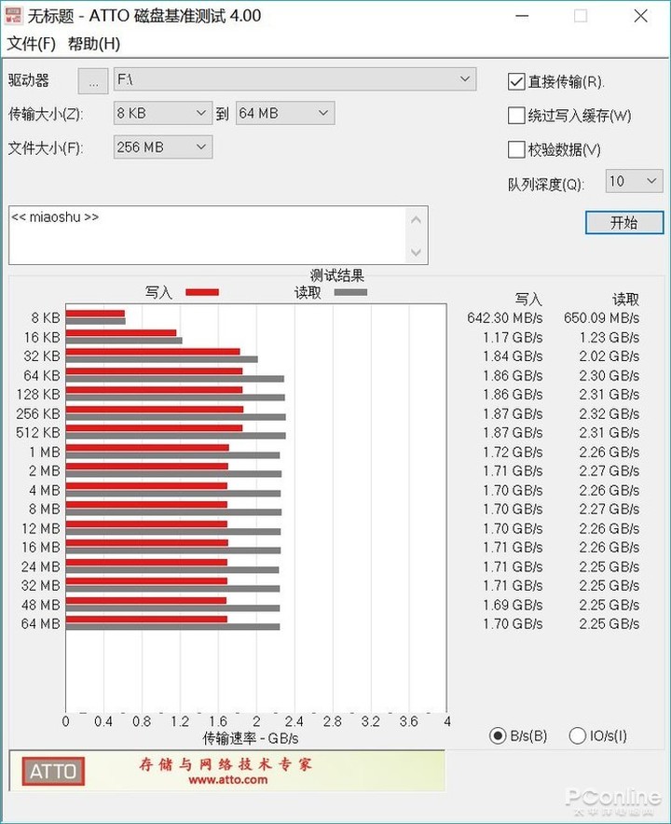Click the 64 KB chart row label

point(42,376)
